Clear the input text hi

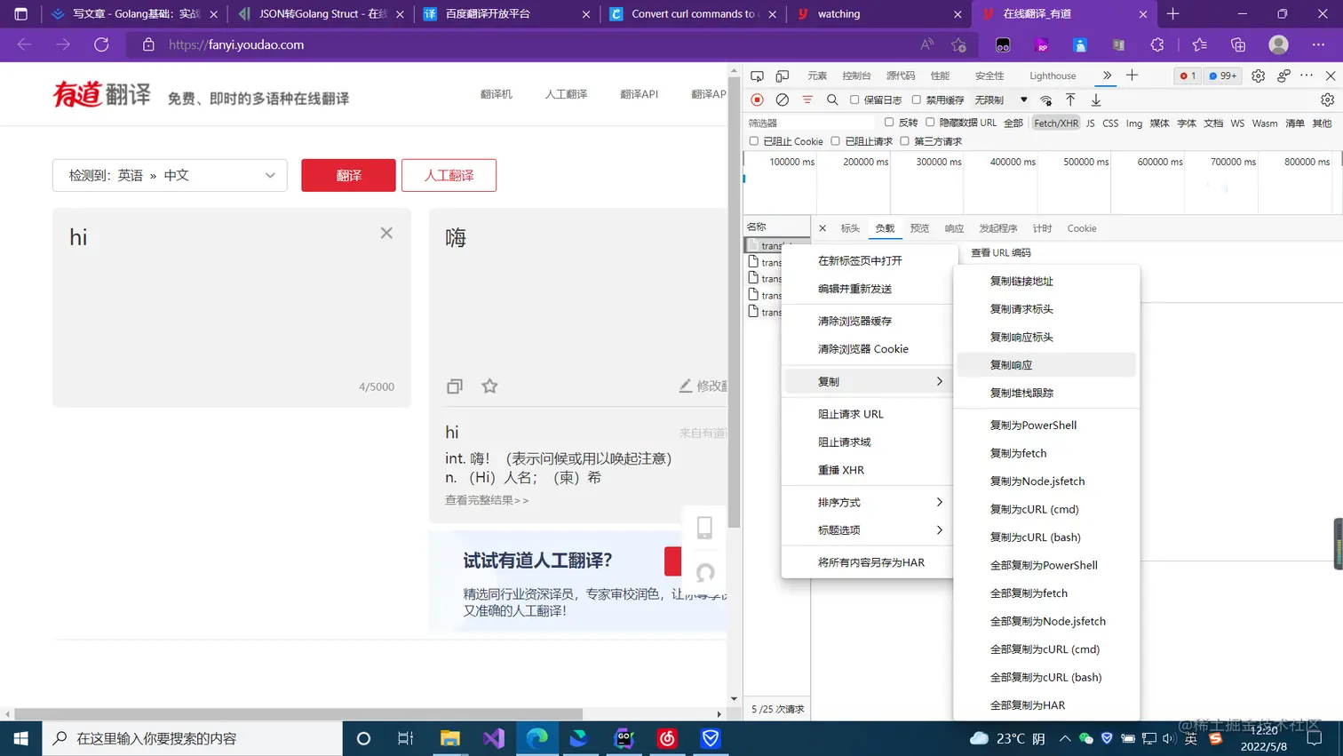386,233
